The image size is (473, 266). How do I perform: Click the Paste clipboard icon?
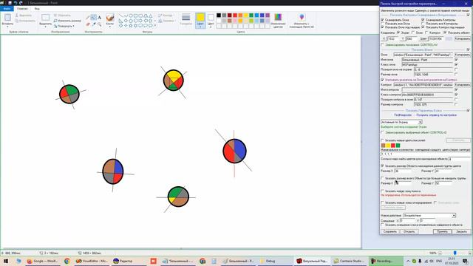[7, 17]
